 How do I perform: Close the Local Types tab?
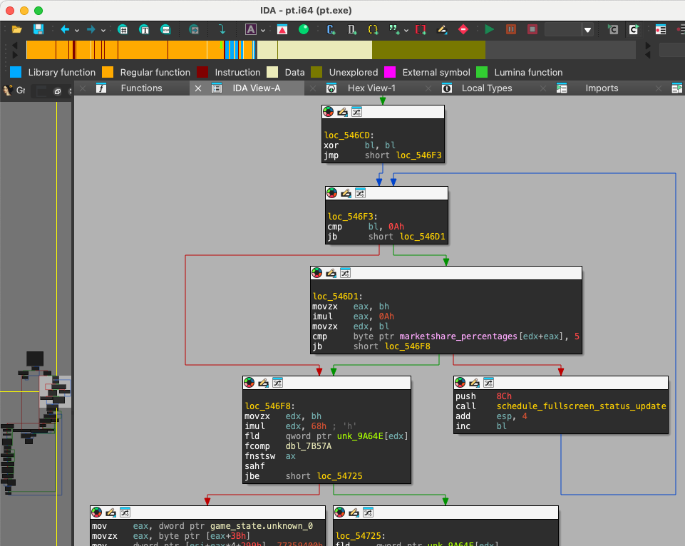point(428,88)
